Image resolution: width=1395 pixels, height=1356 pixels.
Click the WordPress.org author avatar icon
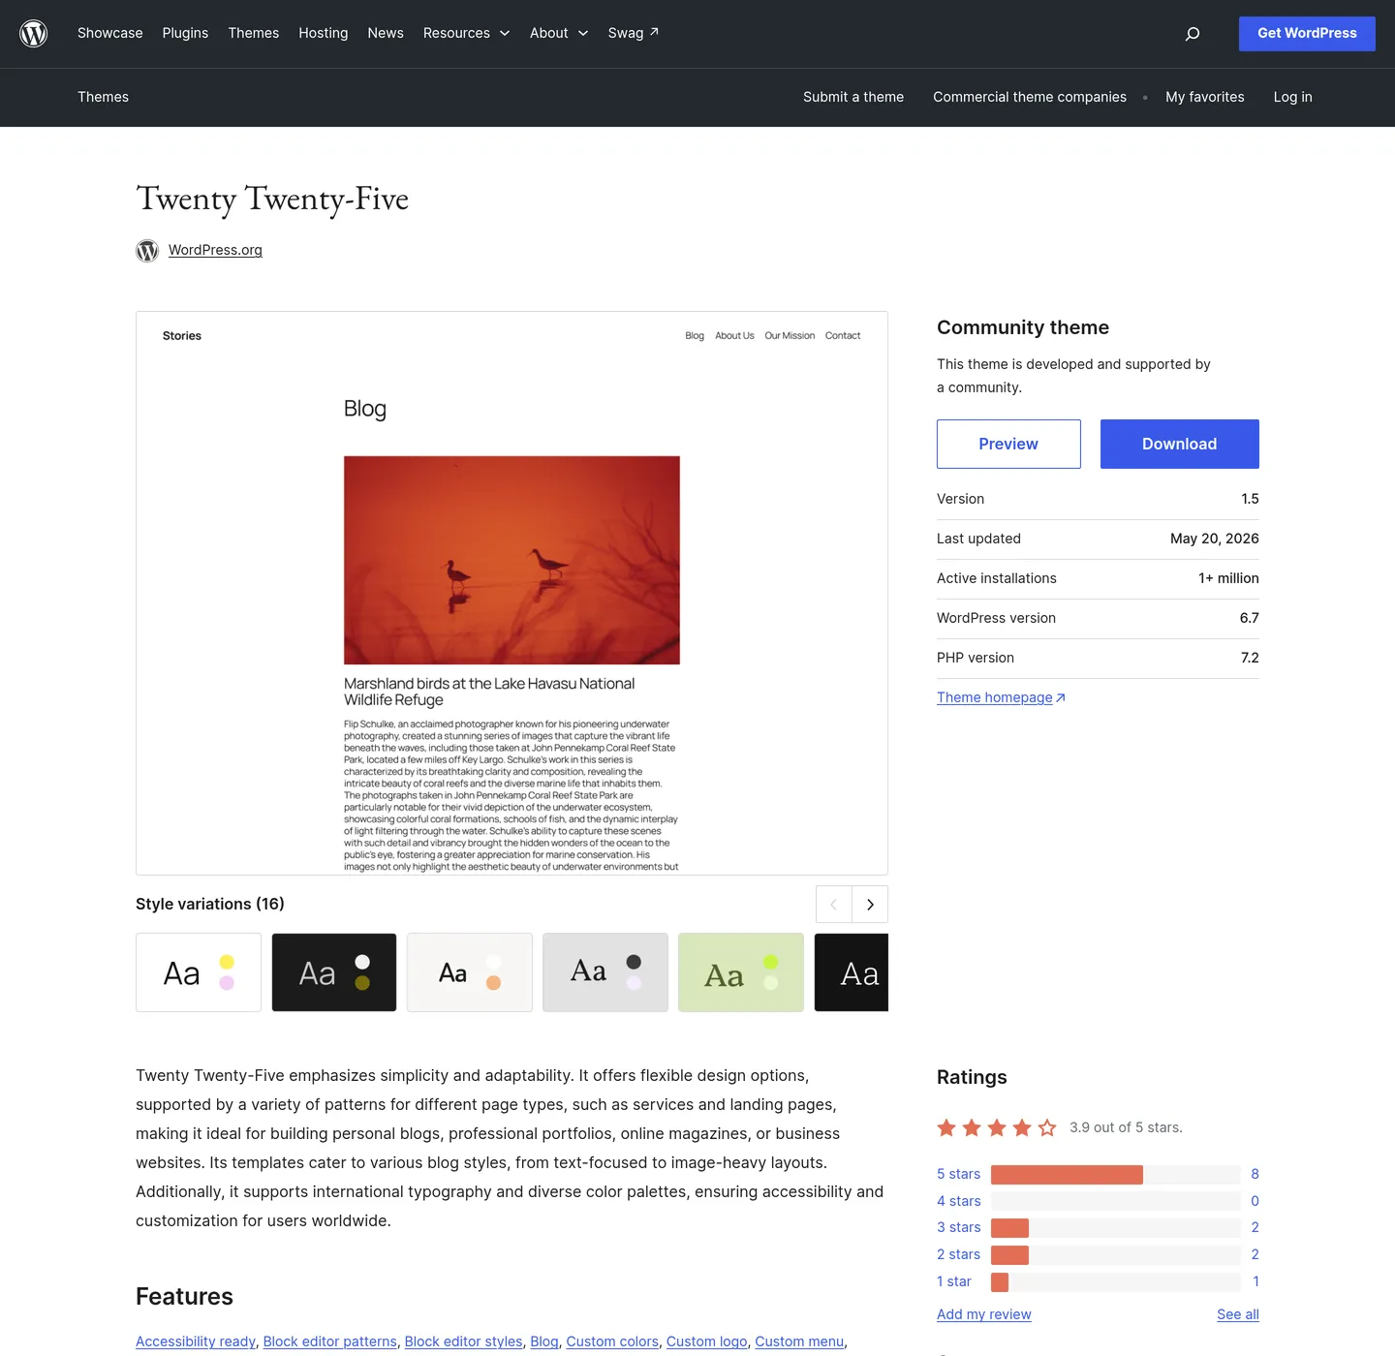[x=147, y=251]
